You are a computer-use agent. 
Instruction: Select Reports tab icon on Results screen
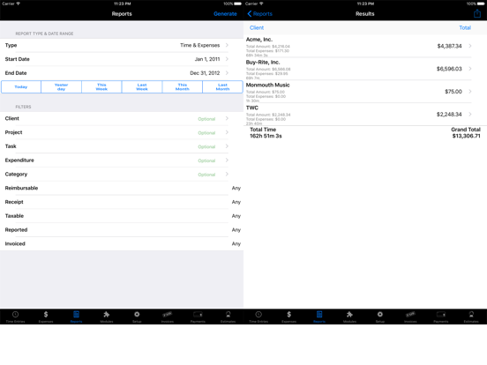pyautogui.click(x=319, y=317)
